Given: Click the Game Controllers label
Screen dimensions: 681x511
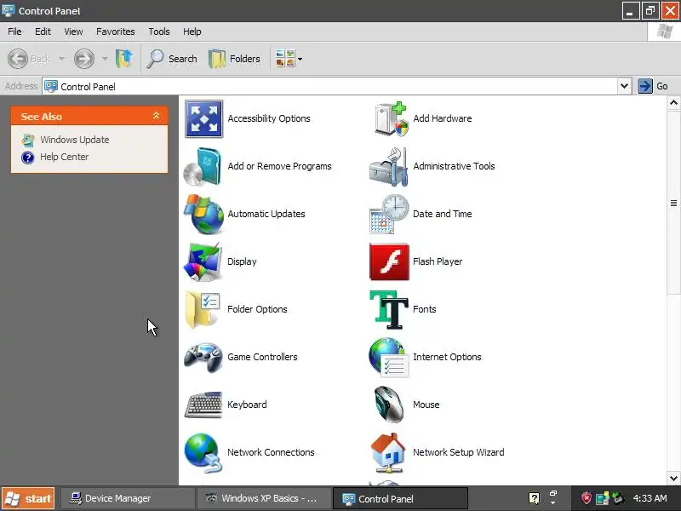Looking at the screenshot, I should tap(262, 357).
